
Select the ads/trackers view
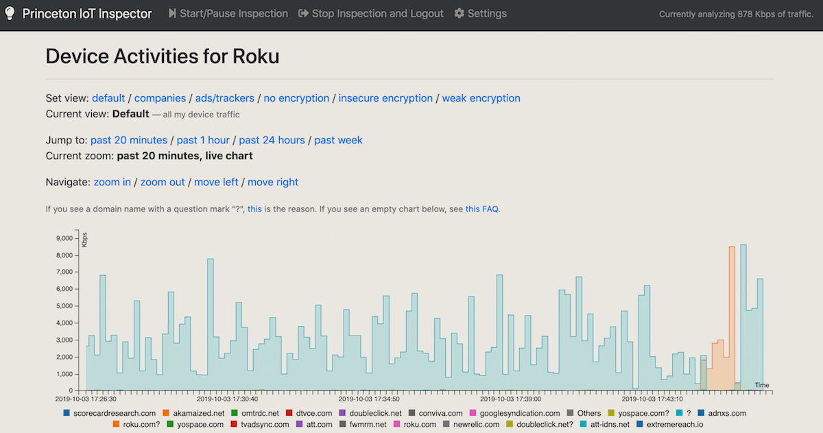tap(225, 98)
